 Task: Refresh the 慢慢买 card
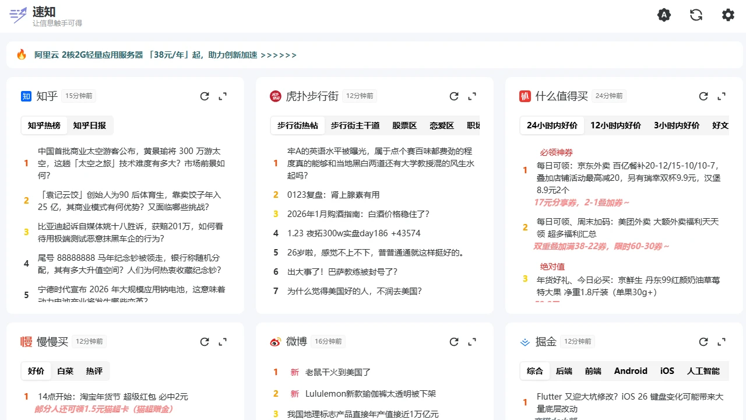pyautogui.click(x=204, y=342)
